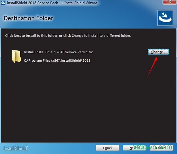The width and height of the screenshot is (177, 154).
Task: Select the C:\Program Files (x86) install path text
Action: (57, 60)
